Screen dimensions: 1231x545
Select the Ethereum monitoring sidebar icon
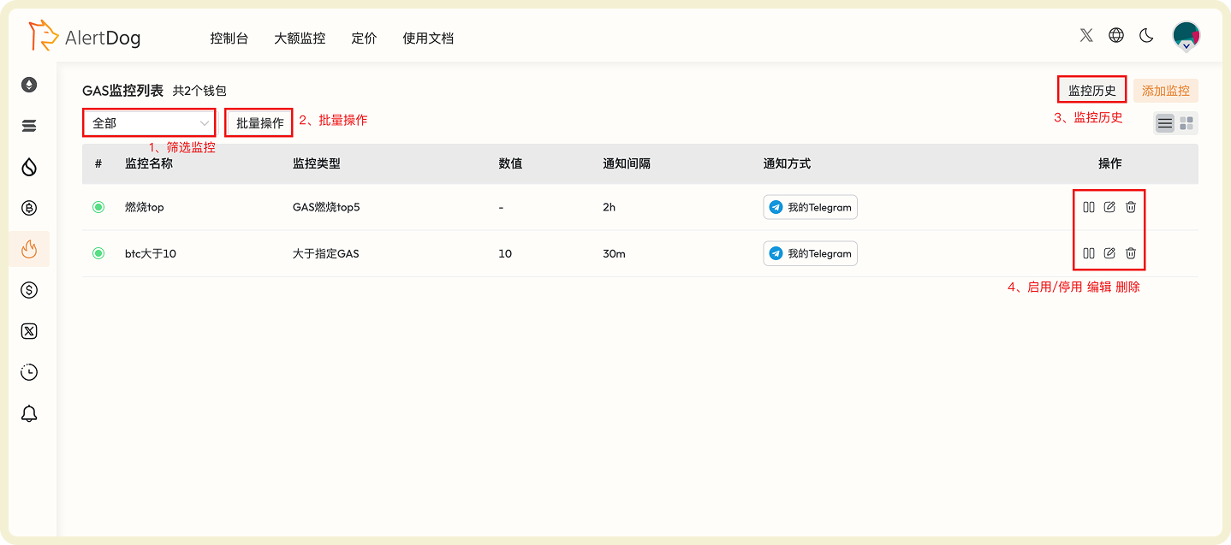[28, 85]
